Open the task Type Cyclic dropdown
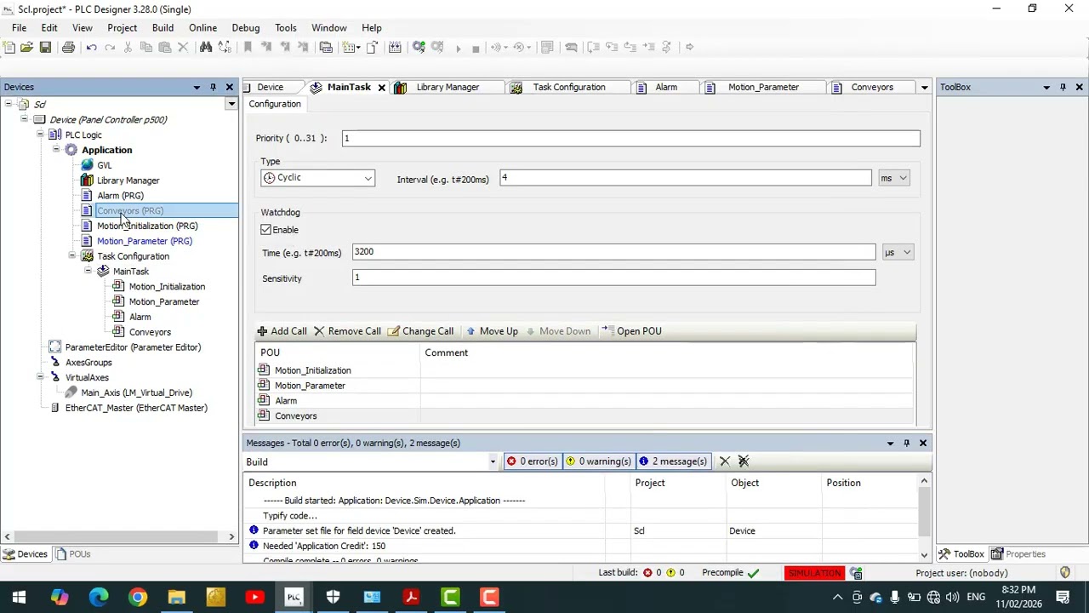Viewport: 1089px width, 613px height. pyautogui.click(x=317, y=178)
